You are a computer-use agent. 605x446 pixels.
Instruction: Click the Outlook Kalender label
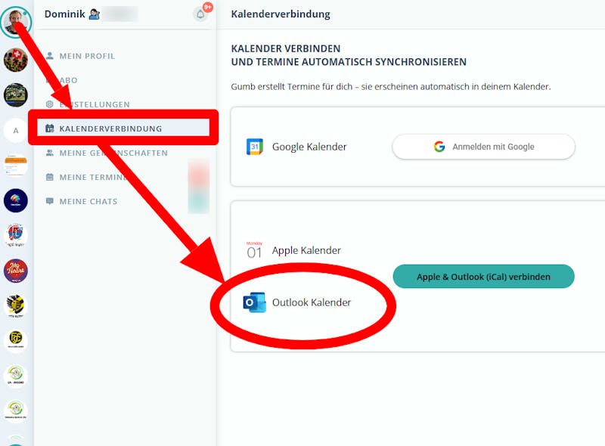click(312, 302)
